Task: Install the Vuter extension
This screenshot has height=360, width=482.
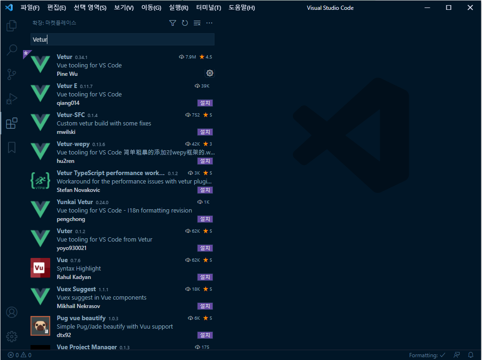Action: pos(205,248)
